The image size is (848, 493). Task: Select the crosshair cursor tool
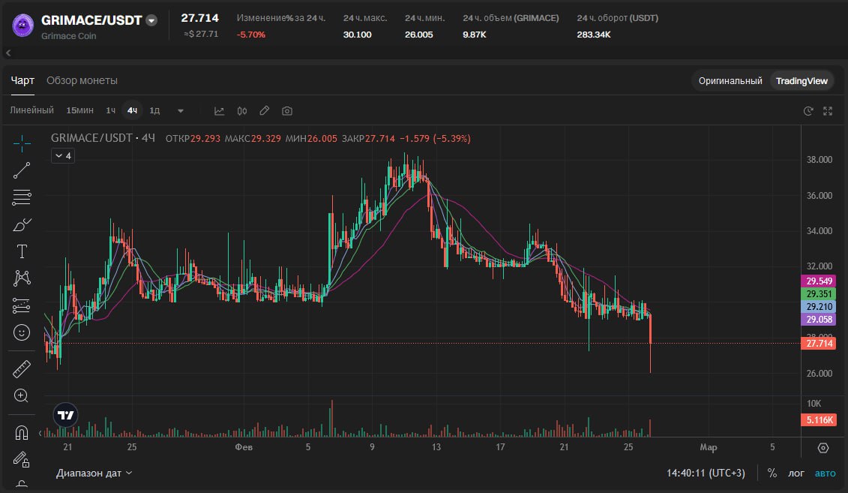(22, 144)
